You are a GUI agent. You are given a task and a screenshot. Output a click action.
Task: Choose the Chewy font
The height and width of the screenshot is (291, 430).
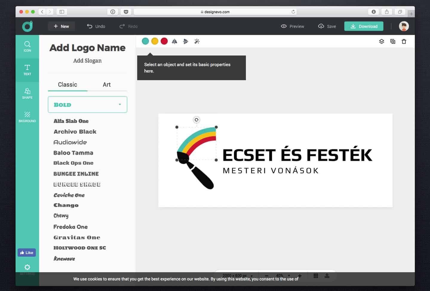pyautogui.click(x=61, y=216)
